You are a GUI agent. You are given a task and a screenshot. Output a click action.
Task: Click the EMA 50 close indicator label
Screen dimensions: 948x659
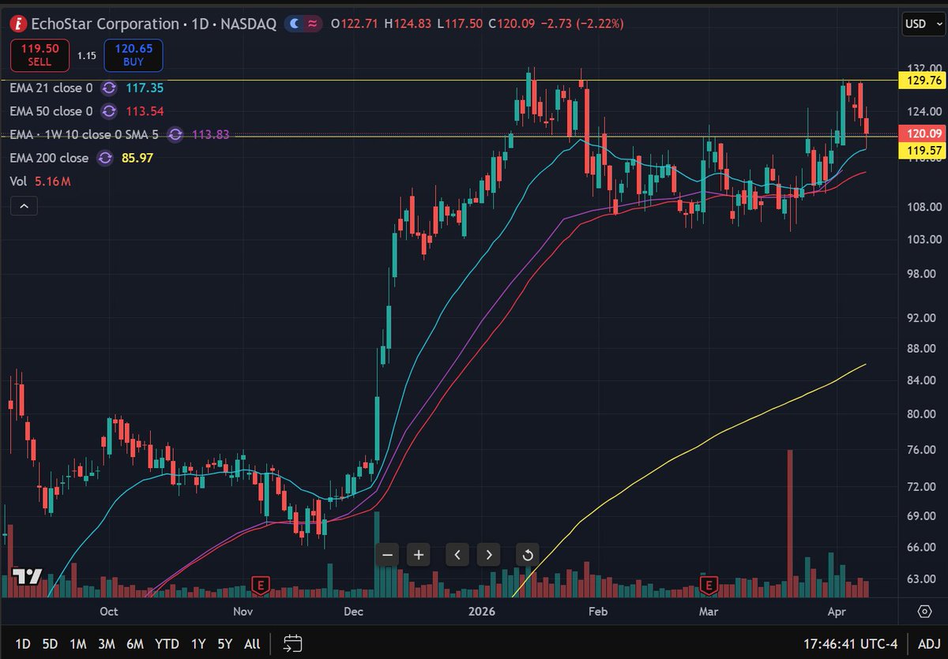pyautogui.click(x=51, y=111)
